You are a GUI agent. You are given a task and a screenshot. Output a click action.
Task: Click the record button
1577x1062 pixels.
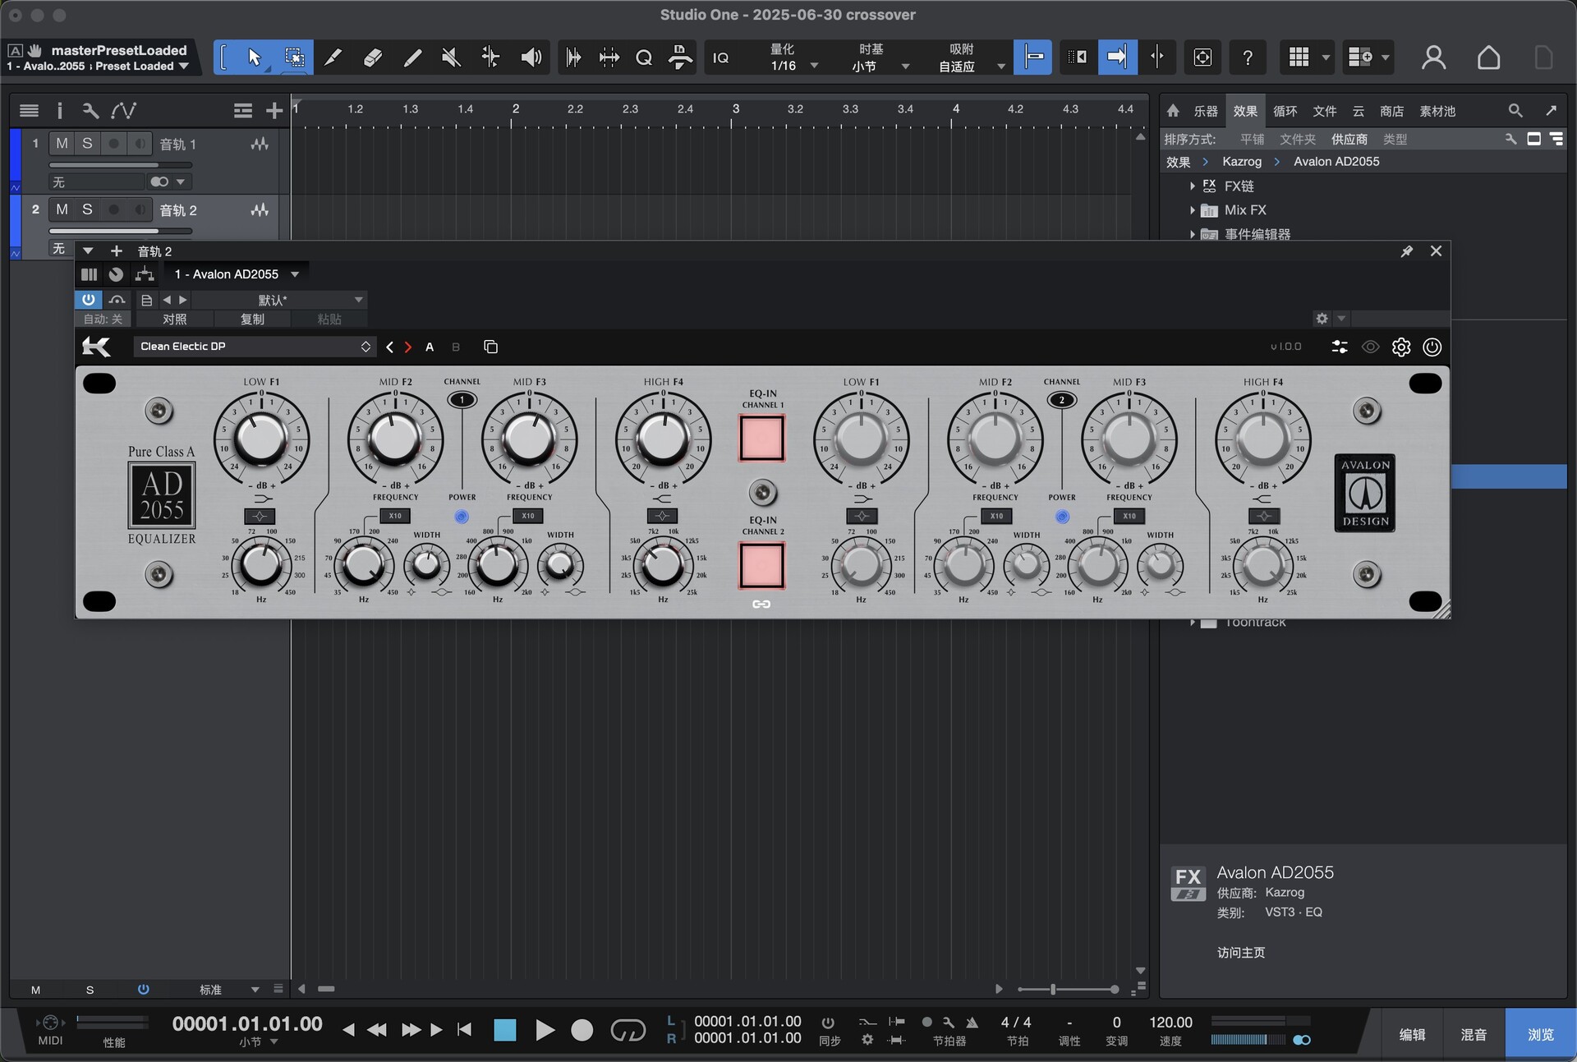coord(582,1029)
